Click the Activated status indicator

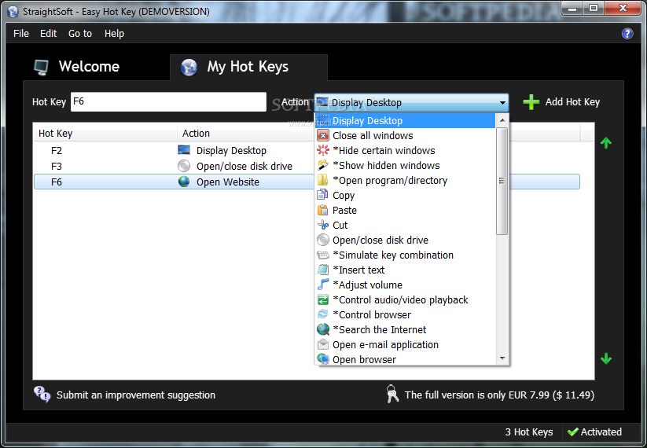click(594, 432)
